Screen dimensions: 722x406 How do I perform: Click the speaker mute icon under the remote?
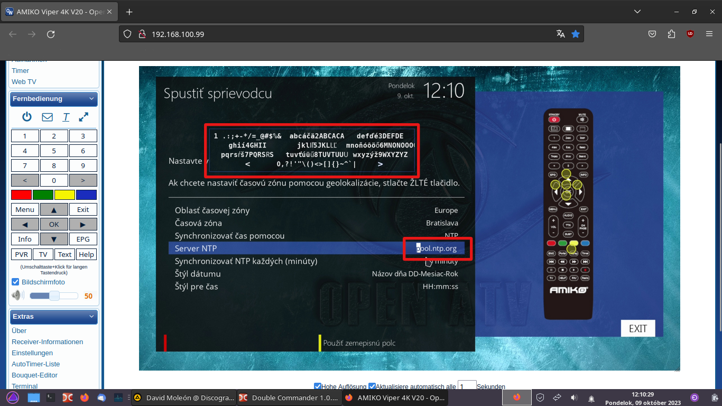(17, 295)
